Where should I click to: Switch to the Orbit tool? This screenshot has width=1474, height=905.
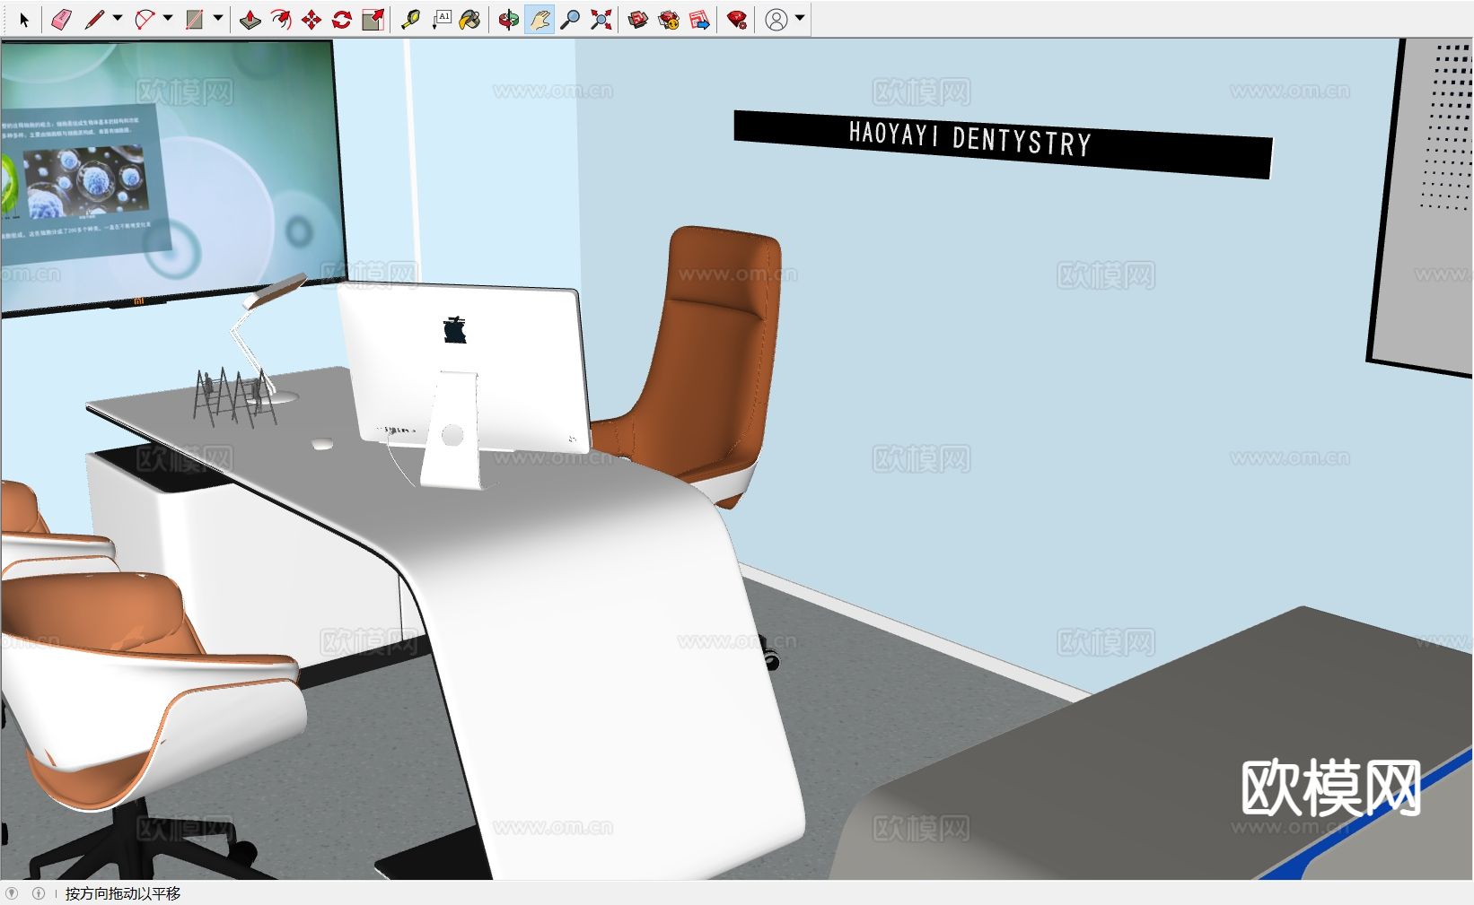(x=509, y=19)
